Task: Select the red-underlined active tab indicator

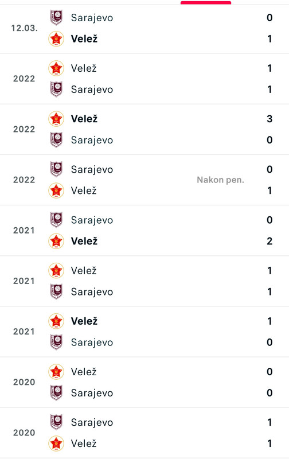Action: pyautogui.click(x=206, y=3)
